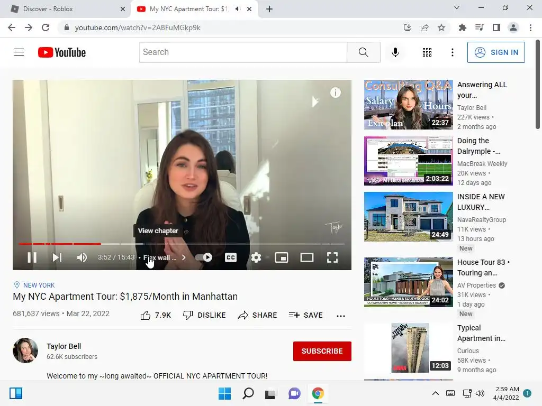Enter full screen mode
Screen dimensions: 542x406
(x=332, y=257)
